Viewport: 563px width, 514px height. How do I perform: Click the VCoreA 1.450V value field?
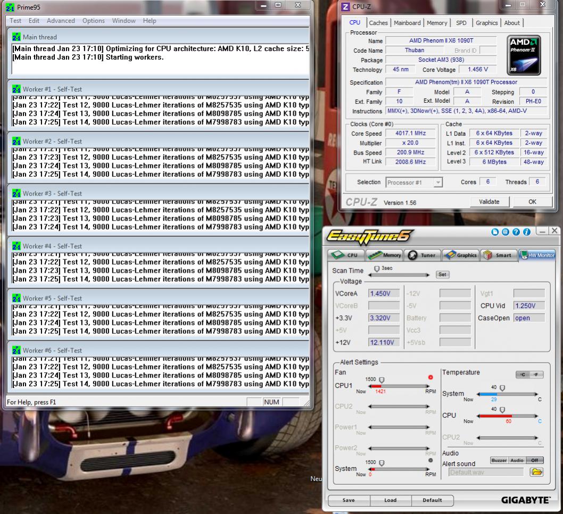click(384, 293)
